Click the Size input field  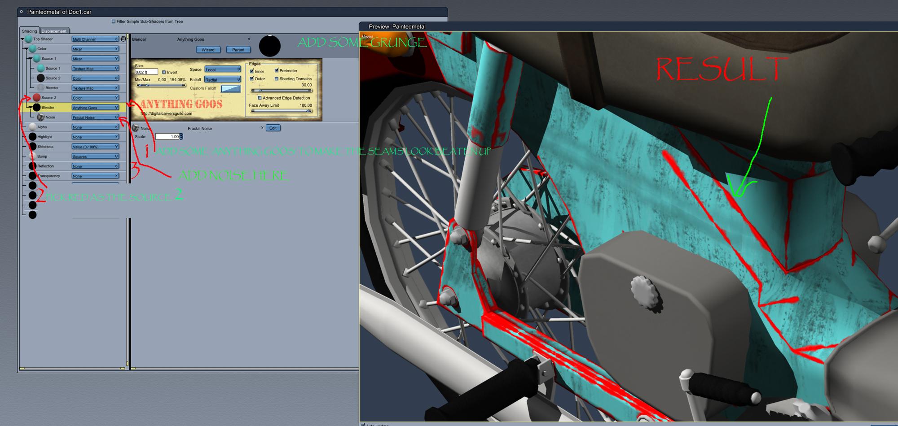(146, 72)
